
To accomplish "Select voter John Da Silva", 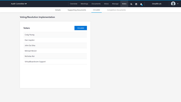I will (55, 45).
